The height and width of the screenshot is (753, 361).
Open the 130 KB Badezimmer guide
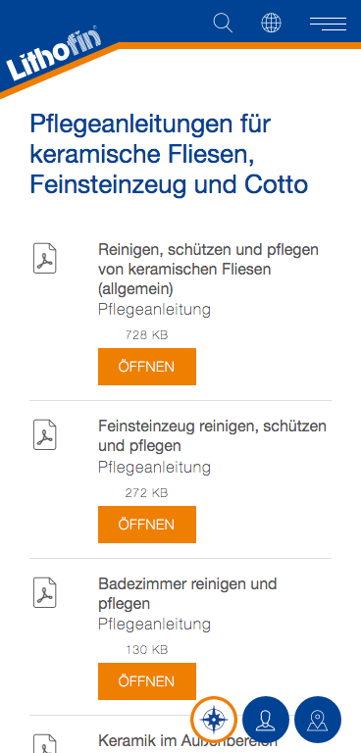[147, 681]
